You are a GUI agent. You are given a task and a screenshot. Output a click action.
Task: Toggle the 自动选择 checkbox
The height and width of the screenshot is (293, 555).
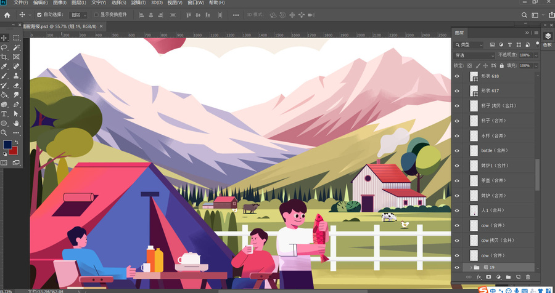[39, 15]
